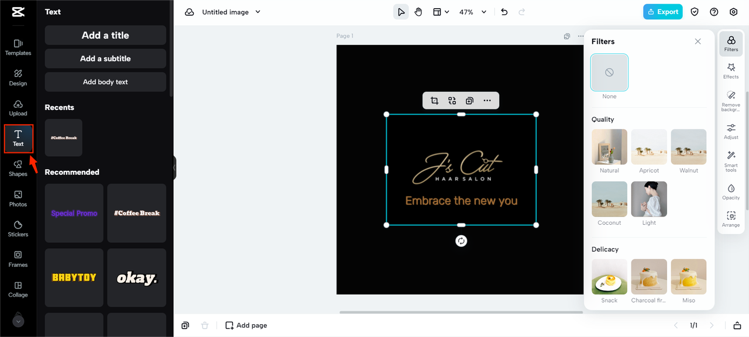Open the Frames panel
Screen dimensions: 749x337
point(18,259)
